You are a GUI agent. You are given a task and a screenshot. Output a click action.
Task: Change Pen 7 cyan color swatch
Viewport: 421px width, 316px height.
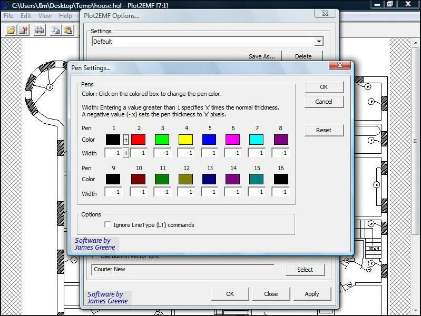pos(257,140)
